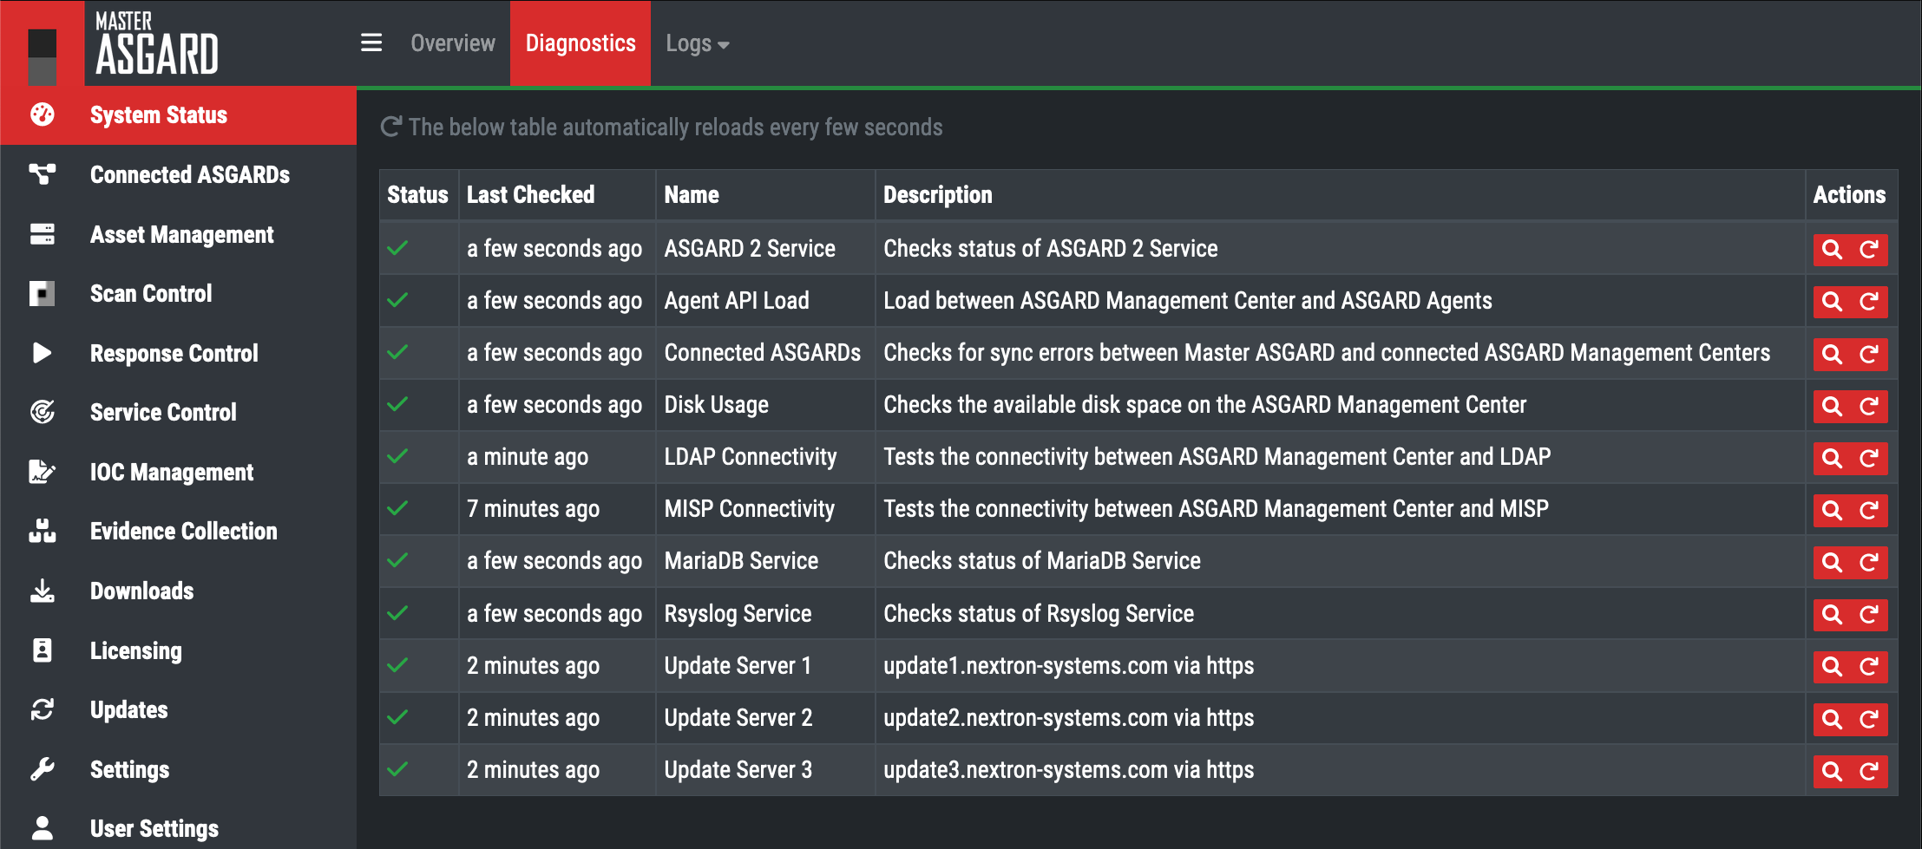
Task: Inspect details of Disk Usage check
Action: pos(1832,406)
